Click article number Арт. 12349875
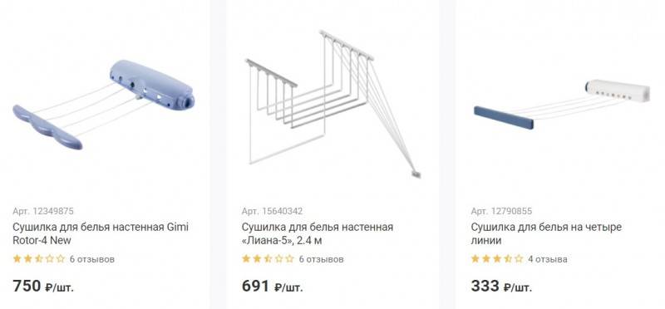 click(43, 211)
